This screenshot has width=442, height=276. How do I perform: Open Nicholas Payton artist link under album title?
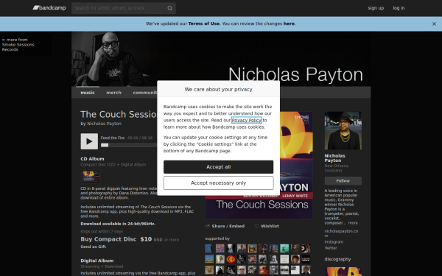[x=104, y=124]
